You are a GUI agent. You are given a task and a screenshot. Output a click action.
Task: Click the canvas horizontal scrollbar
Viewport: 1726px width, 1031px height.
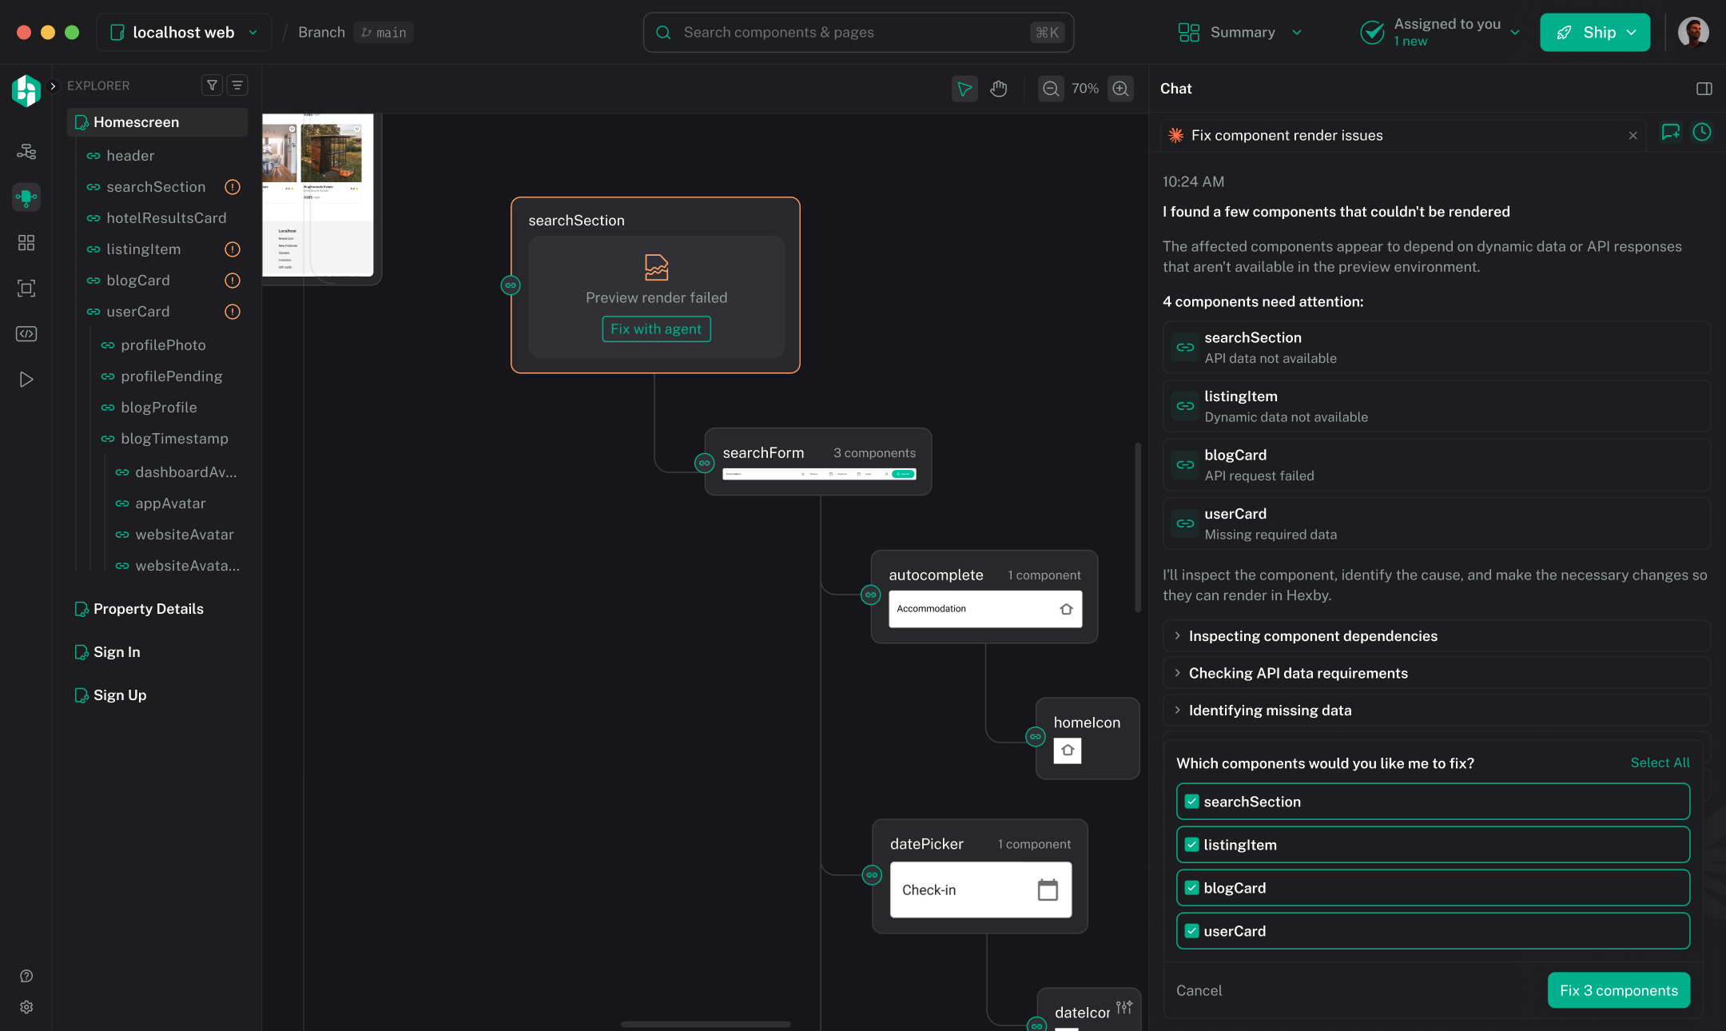[x=706, y=1024]
